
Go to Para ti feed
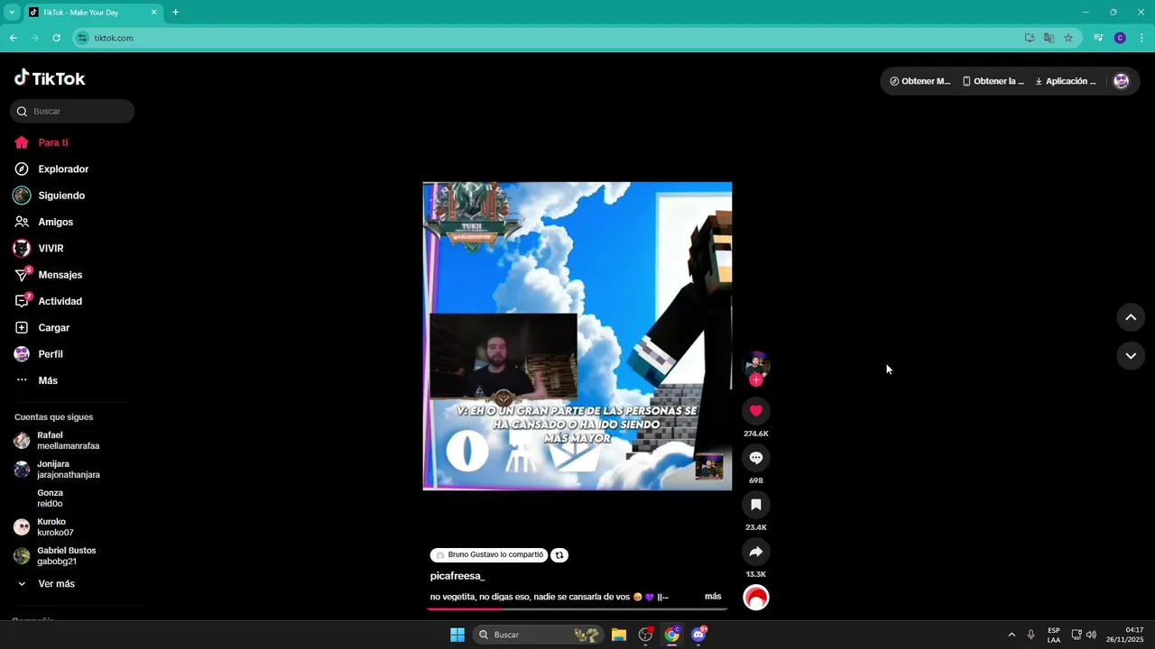(53, 142)
